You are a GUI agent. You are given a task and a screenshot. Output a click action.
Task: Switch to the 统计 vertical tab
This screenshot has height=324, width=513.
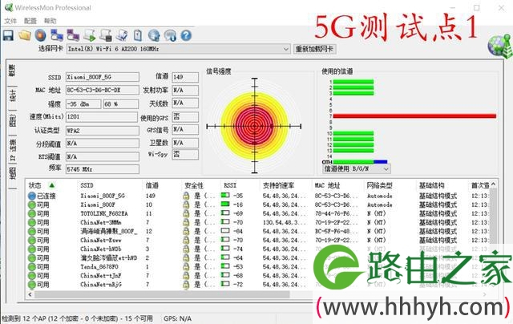(x=12, y=95)
